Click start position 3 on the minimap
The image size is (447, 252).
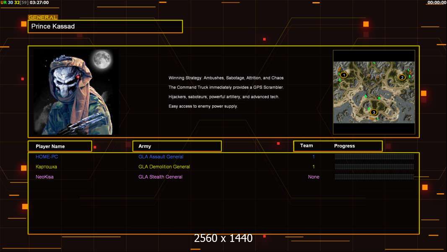[374, 112]
